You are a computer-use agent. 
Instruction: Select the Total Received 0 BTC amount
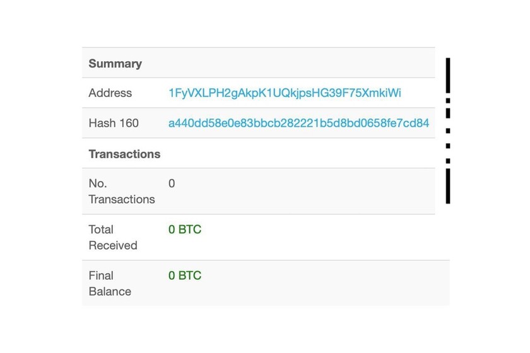[x=185, y=229]
